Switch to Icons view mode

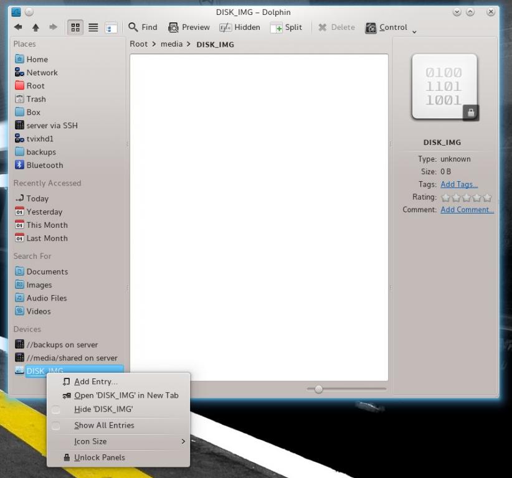click(x=75, y=27)
